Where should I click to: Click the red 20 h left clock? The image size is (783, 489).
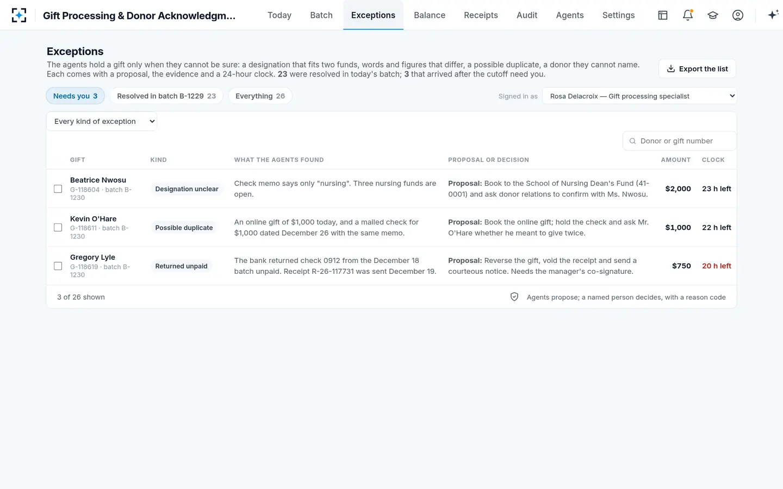point(717,266)
